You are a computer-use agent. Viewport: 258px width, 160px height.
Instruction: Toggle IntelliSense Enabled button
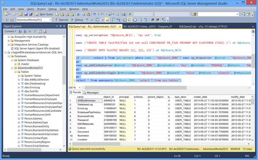click(x=107, y=20)
